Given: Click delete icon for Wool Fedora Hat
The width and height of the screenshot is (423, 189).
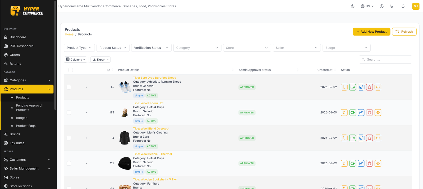Looking at the screenshot, I should tap(370, 113).
